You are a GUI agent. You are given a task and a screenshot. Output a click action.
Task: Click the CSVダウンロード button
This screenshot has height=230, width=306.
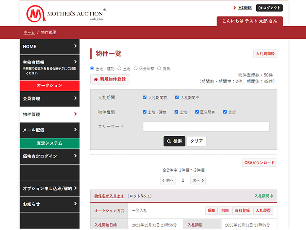pos(259,163)
